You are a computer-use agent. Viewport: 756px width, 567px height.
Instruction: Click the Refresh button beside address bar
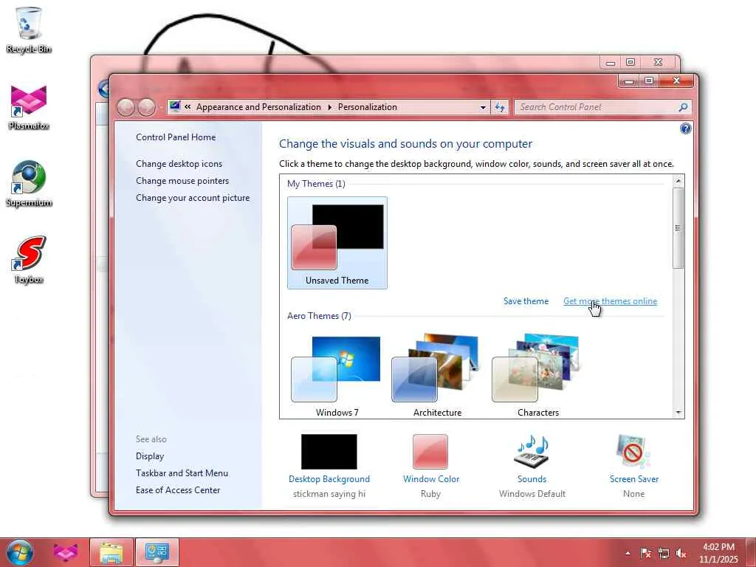pos(500,108)
